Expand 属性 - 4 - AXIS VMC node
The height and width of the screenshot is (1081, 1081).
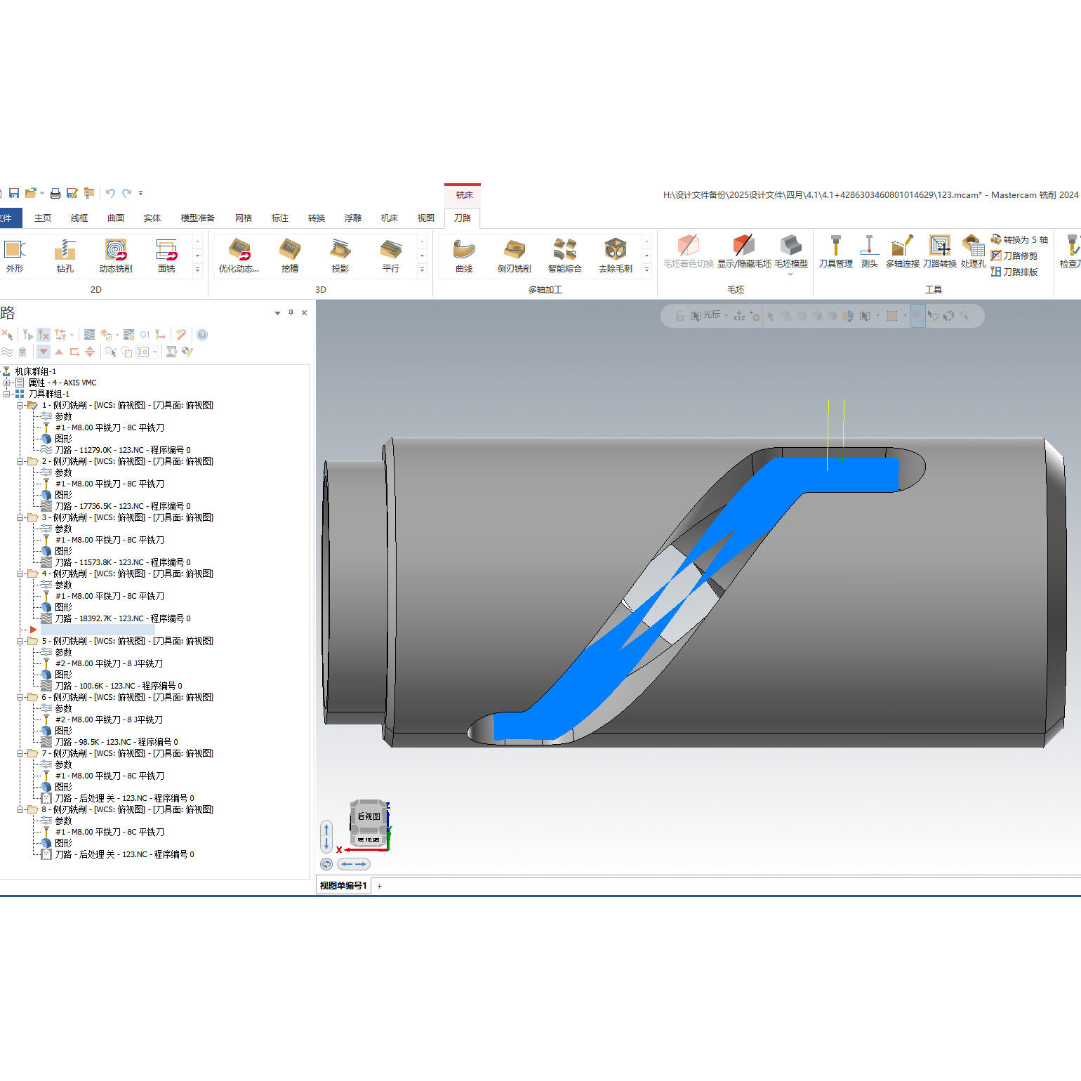(7, 383)
